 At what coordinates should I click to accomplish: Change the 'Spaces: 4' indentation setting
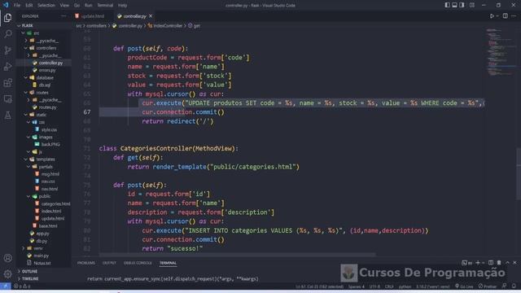[357, 286]
